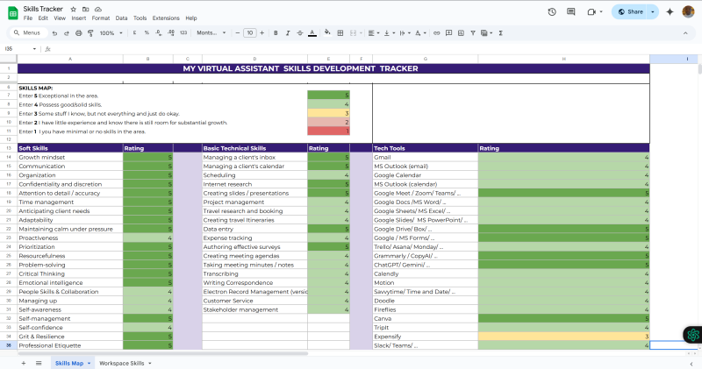
Task: Open the comment history panel
Action: pos(571,12)
